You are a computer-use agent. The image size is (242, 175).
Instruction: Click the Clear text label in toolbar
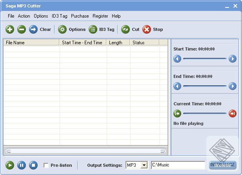pos(45,29)
